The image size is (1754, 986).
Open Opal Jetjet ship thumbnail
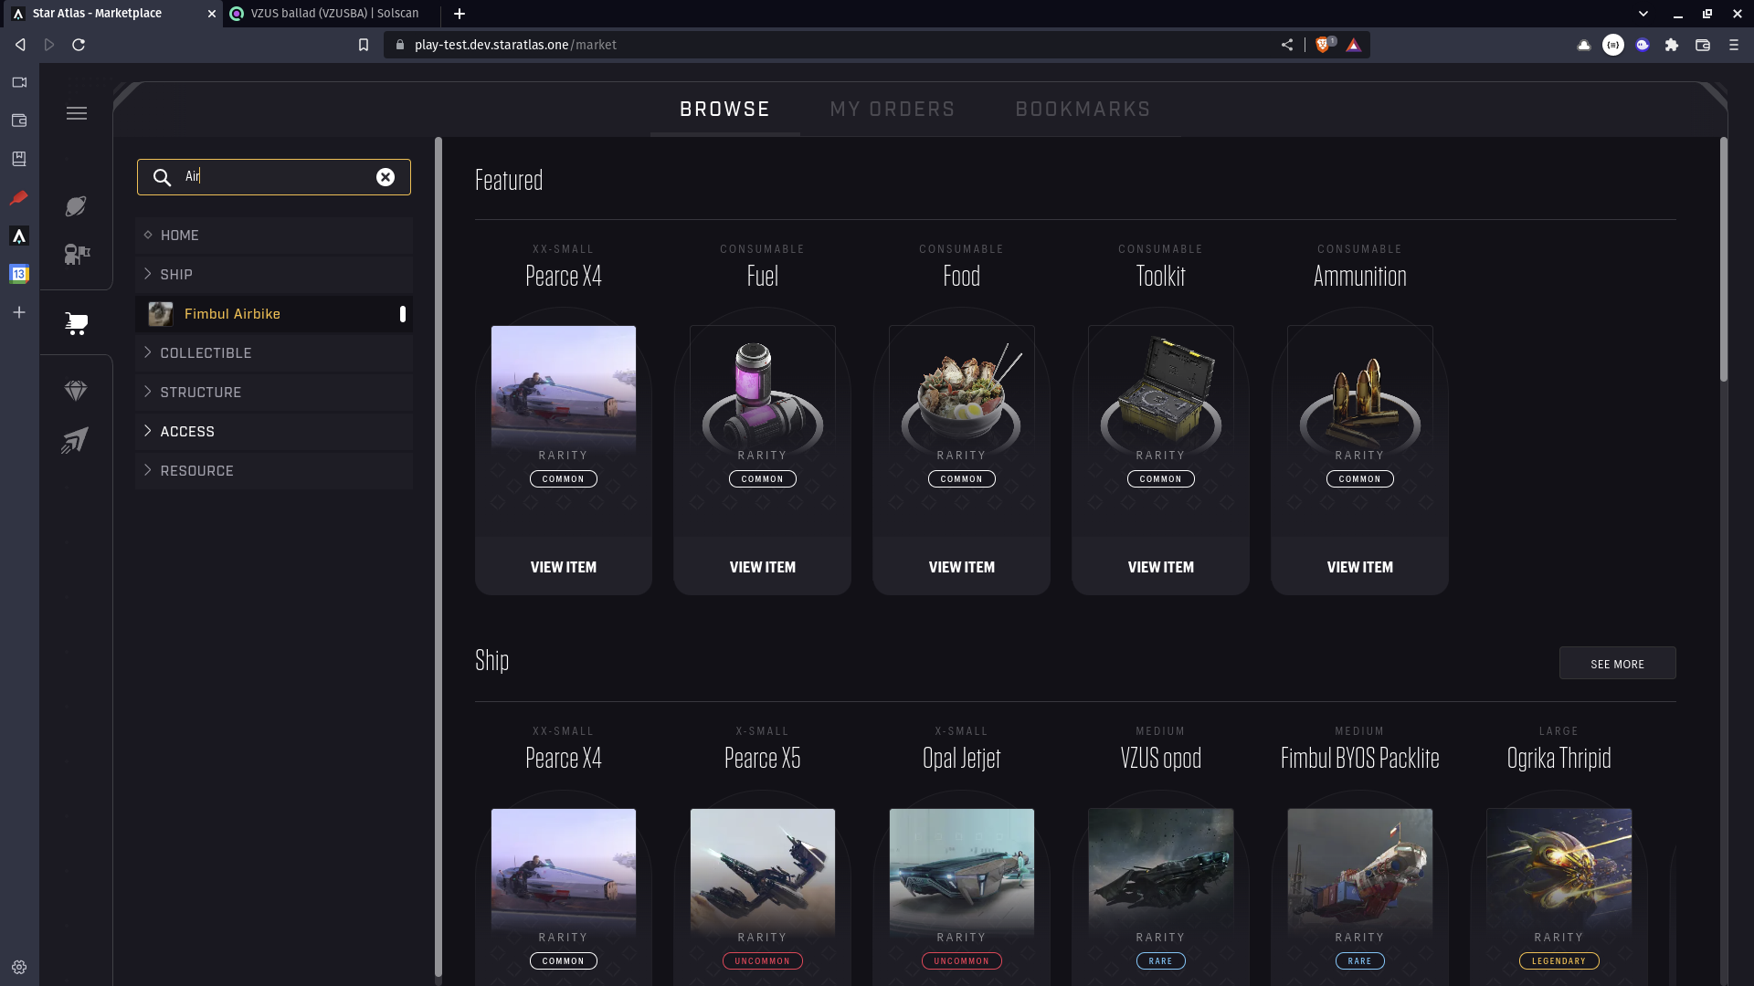pyautogui.click(x=962, y=872)
